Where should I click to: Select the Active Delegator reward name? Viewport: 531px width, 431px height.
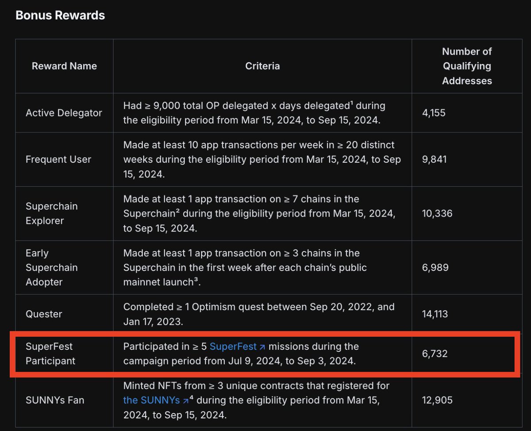[x=64, y=113]
